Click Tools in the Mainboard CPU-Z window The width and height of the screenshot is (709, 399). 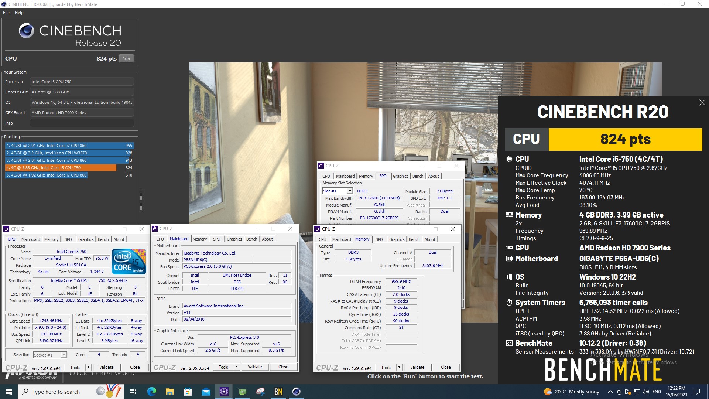tap(223, 367)
